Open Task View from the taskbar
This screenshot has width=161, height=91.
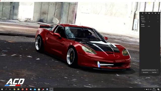tap(10, 89)
